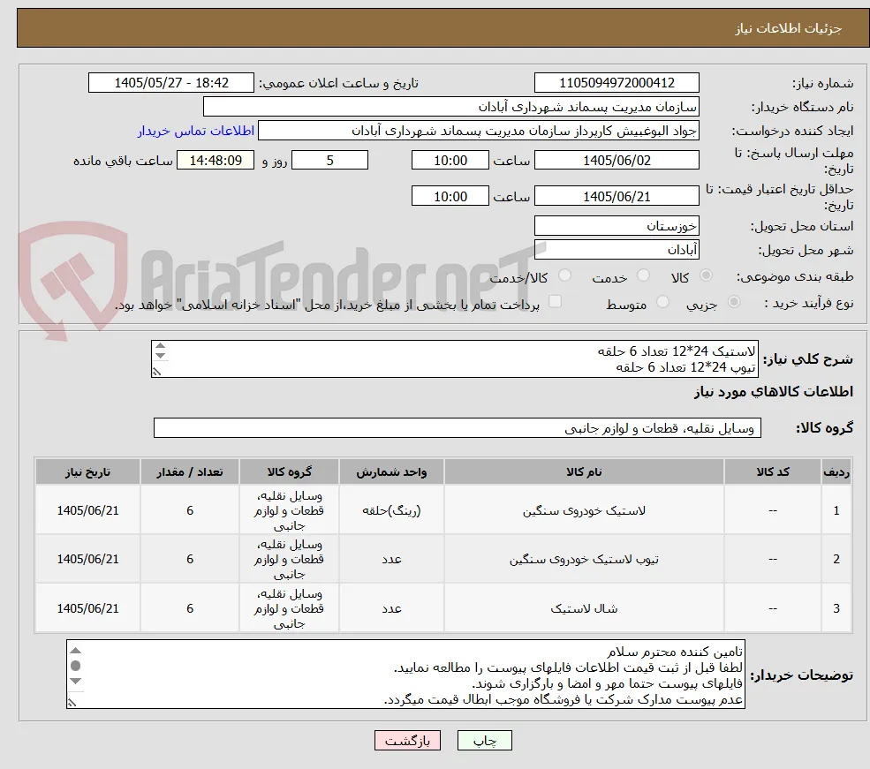Click the price validity date 1405/06/21 field
Image resolution: width=870 pixels, height=769 pixels.
pos(617,196)
